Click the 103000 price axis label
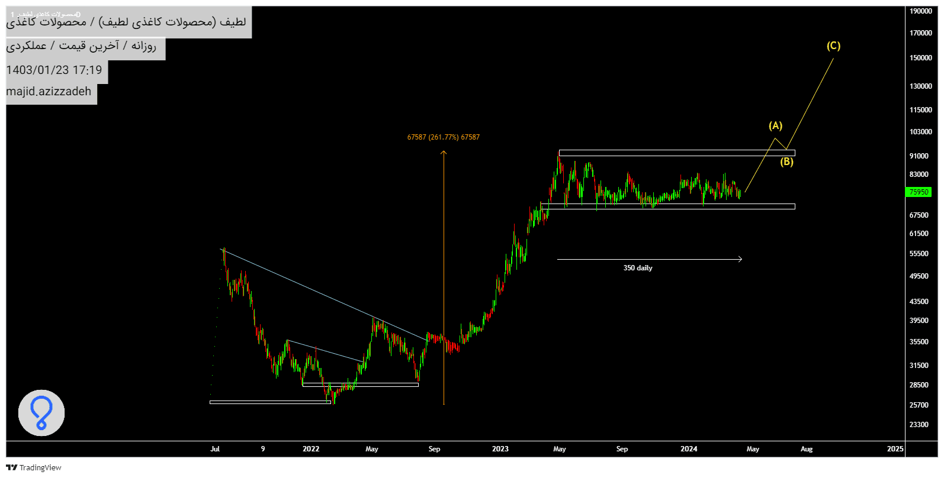This screenshot has width=944, height=478. [921, 132]
